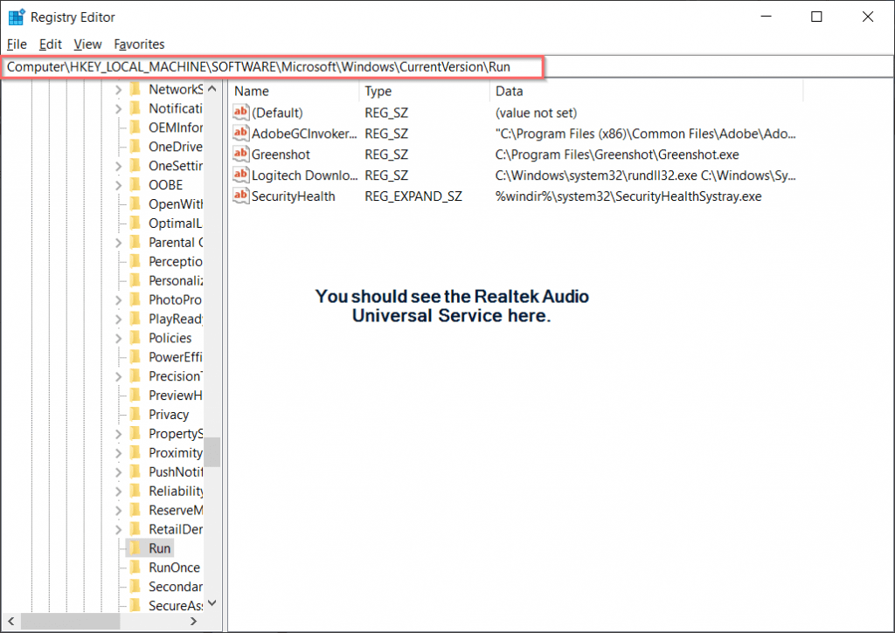Click the ab icon next to Greenshot

pyautogui.click(x=240, y=154)
